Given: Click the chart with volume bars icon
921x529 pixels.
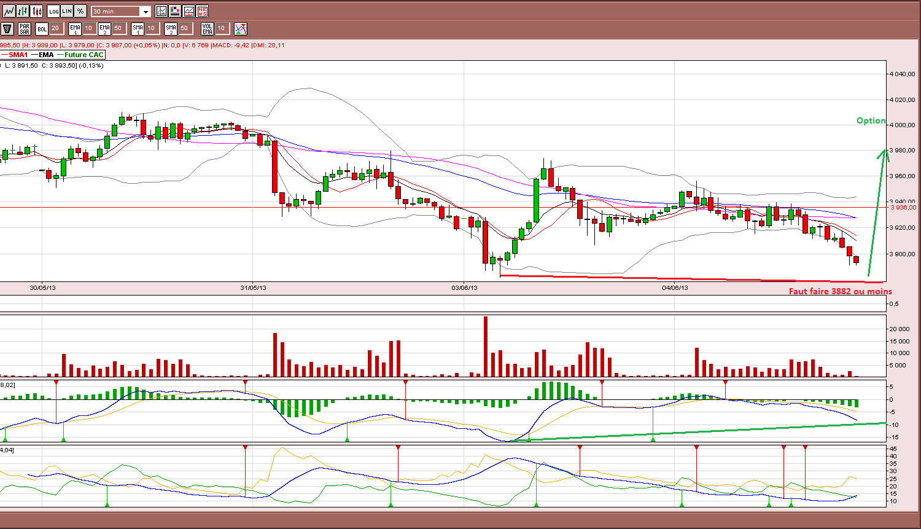Looking at the screenshot, I should (x=188, y=11).
